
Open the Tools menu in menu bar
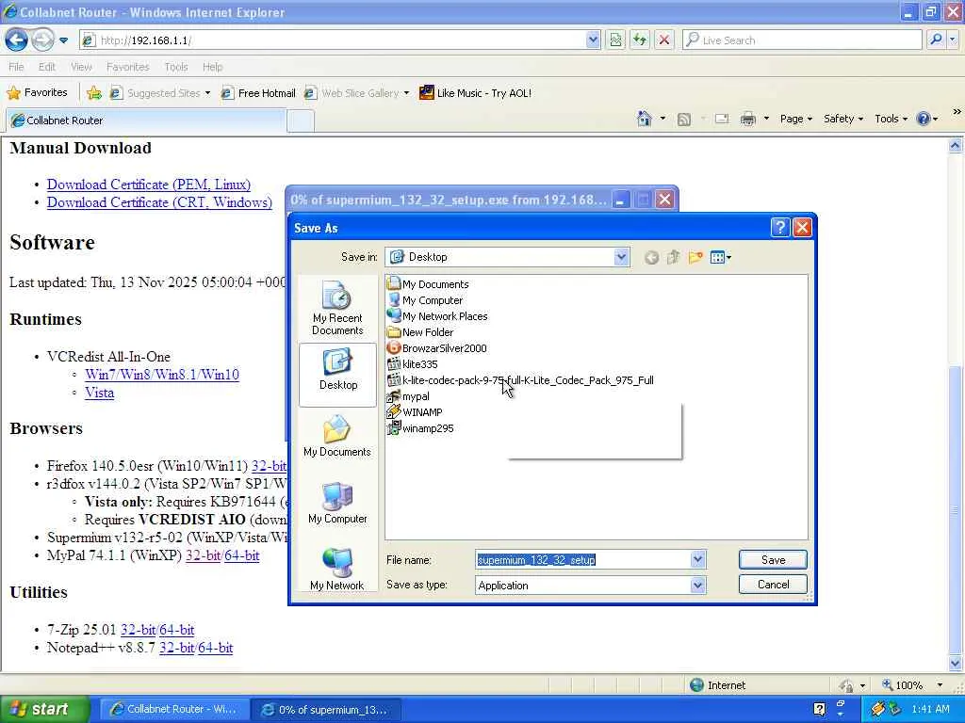point(176,67)
